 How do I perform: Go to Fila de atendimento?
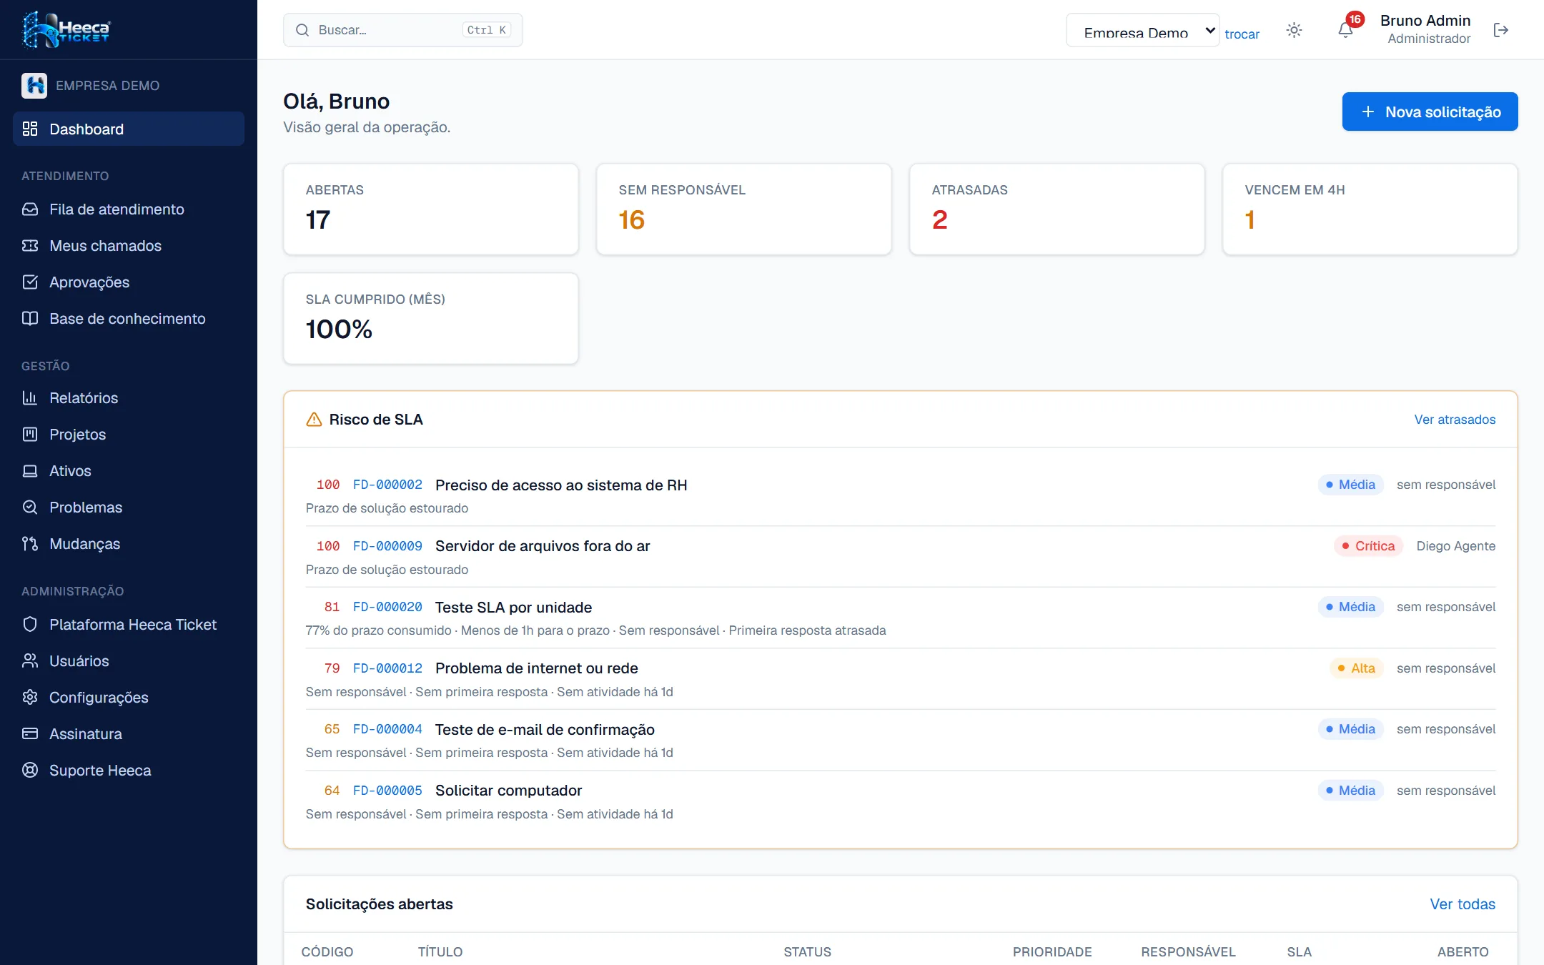pos(129,209)
